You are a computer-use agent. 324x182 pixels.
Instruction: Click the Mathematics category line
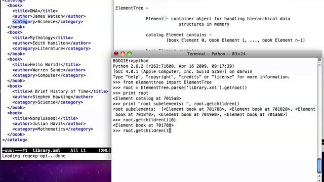coord(53,129)
